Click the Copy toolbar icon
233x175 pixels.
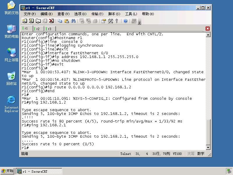click(x=60, y=21)
